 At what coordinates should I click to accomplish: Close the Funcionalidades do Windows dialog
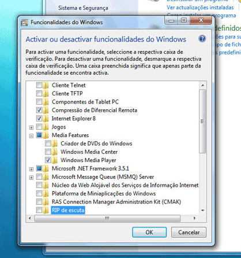(201, 20)
